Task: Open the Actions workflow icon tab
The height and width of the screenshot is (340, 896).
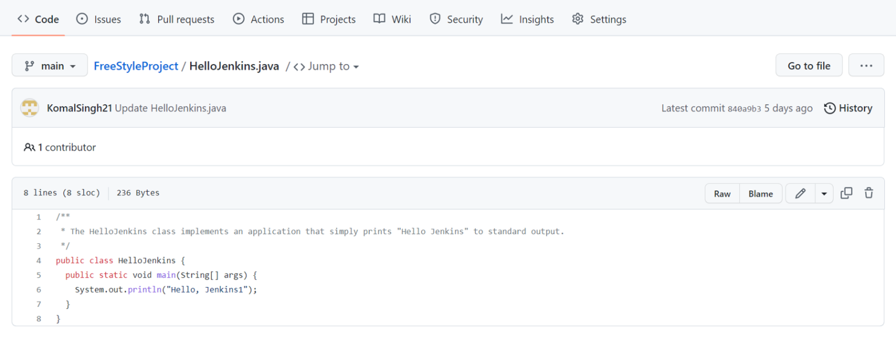Action: pyautogui.click(x=238, y=19)
